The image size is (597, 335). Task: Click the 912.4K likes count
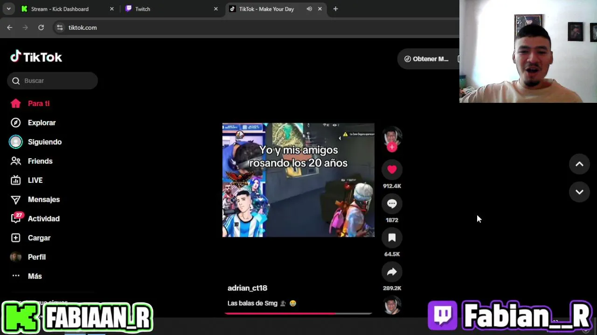(392, 186)
